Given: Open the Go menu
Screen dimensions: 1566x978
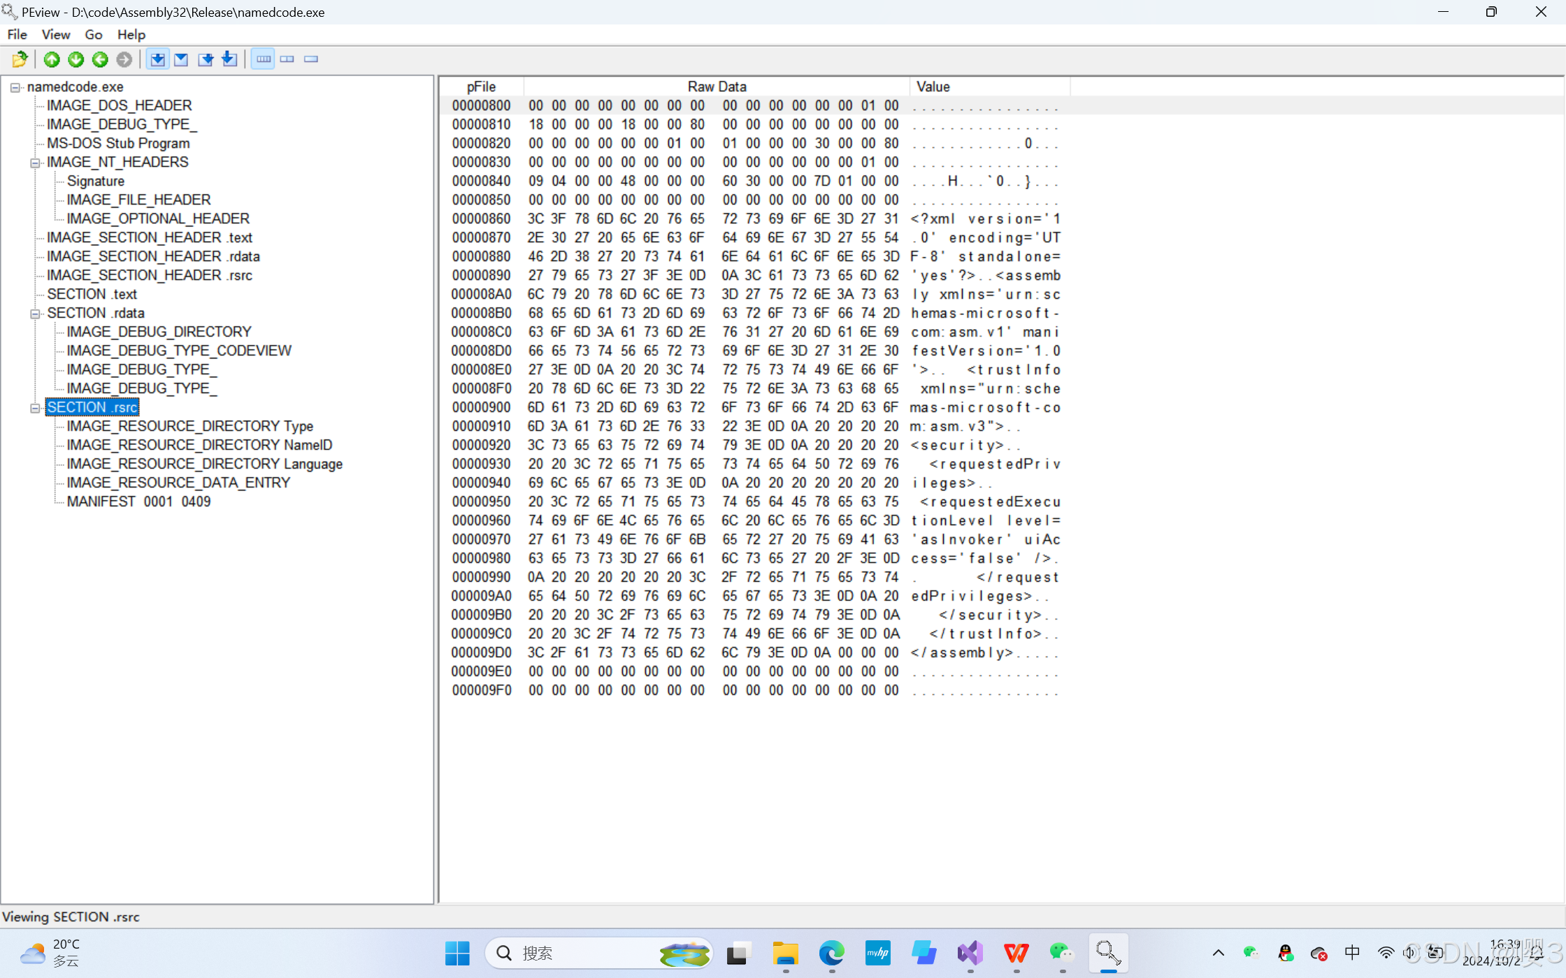Looking at the screenshot, I should 93,34.
